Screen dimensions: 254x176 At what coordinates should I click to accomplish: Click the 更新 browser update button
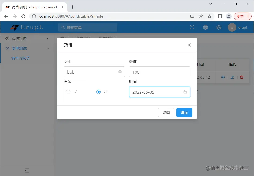coord(242,16)
